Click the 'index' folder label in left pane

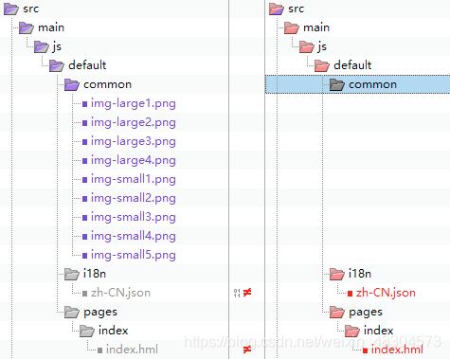(113, 331)
